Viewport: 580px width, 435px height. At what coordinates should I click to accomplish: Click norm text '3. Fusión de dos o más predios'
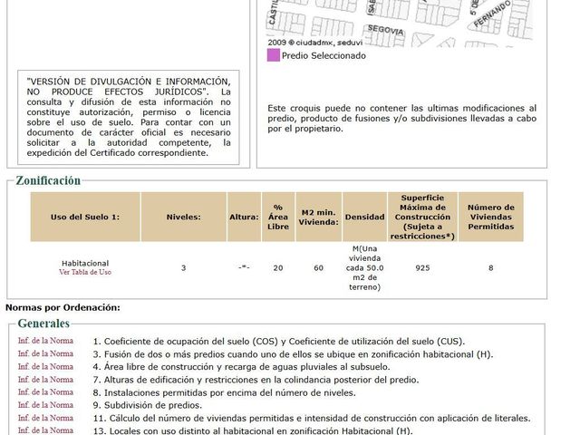pos(293,354)
